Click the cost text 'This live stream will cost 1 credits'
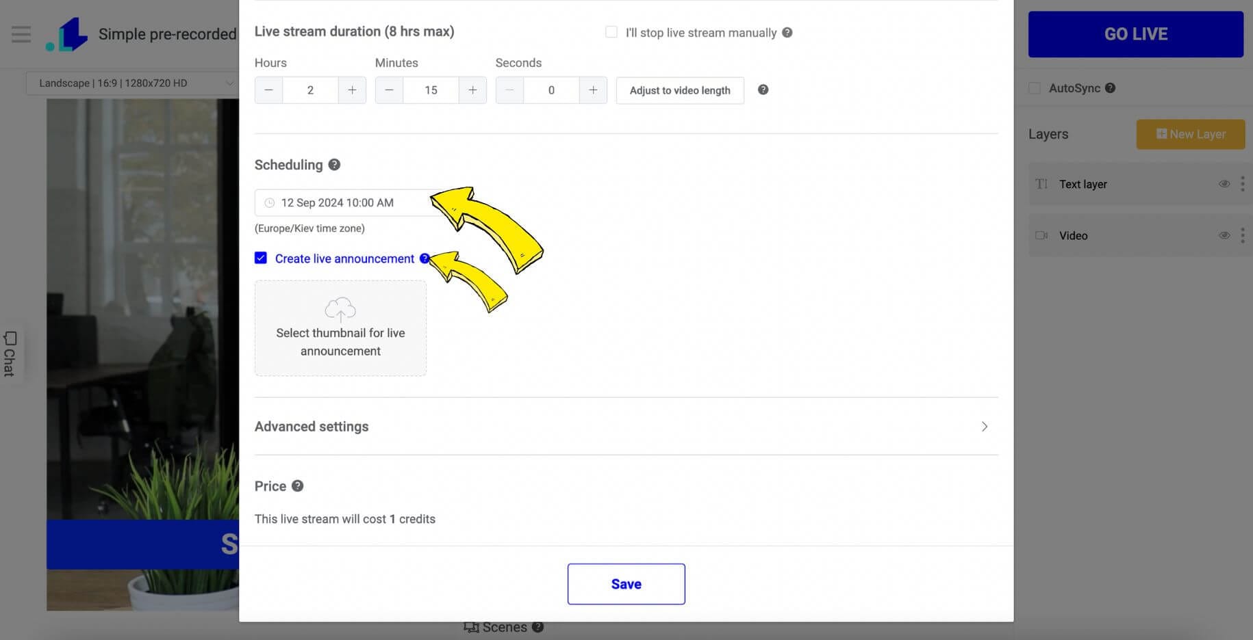Screen dimensions: 1253x640 tap(345, 519)
